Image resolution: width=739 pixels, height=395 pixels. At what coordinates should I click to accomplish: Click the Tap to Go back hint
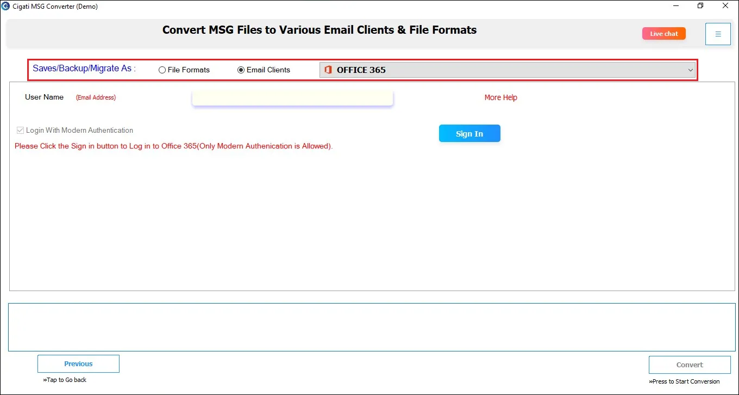click(65, 380)
